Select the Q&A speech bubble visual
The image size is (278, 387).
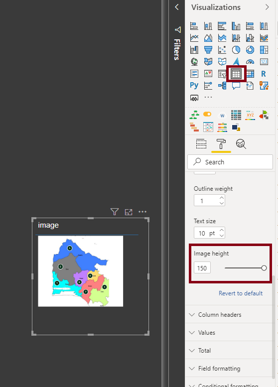(236, 85)
